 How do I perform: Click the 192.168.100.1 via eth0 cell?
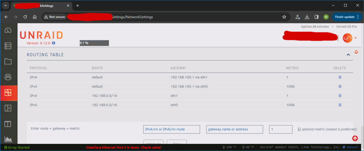(x=189, y=87)
